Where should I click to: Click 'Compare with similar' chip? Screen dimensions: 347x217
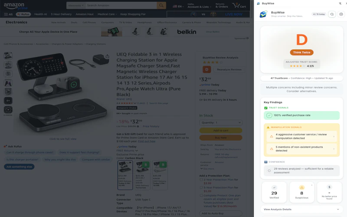point(96,159)
